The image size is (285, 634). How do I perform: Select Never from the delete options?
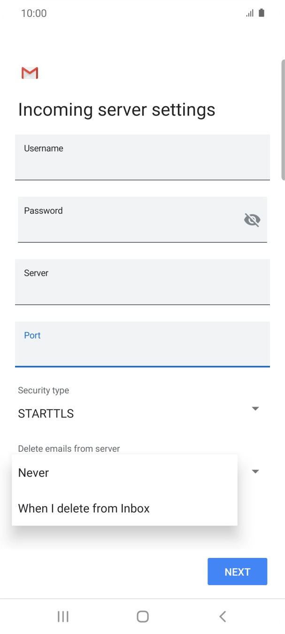(33, 472)
